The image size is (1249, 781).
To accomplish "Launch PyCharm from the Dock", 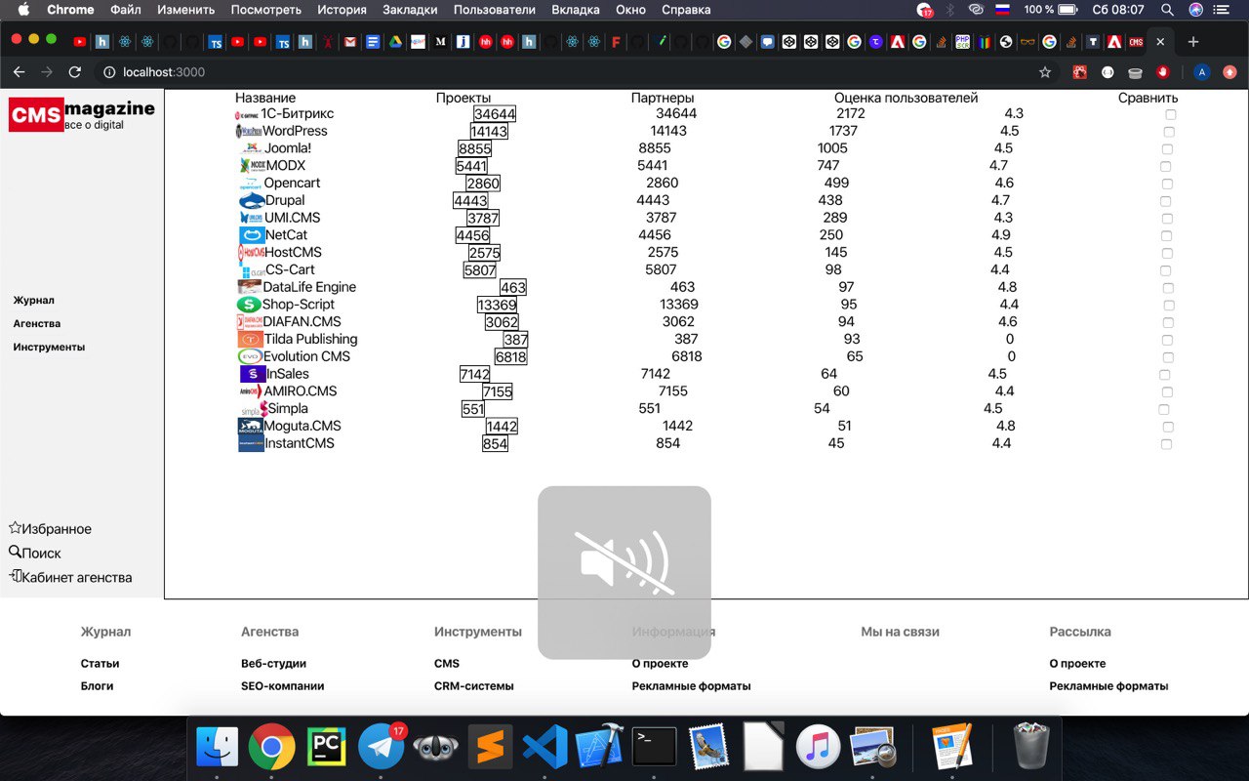I will (x=327, y=747).
